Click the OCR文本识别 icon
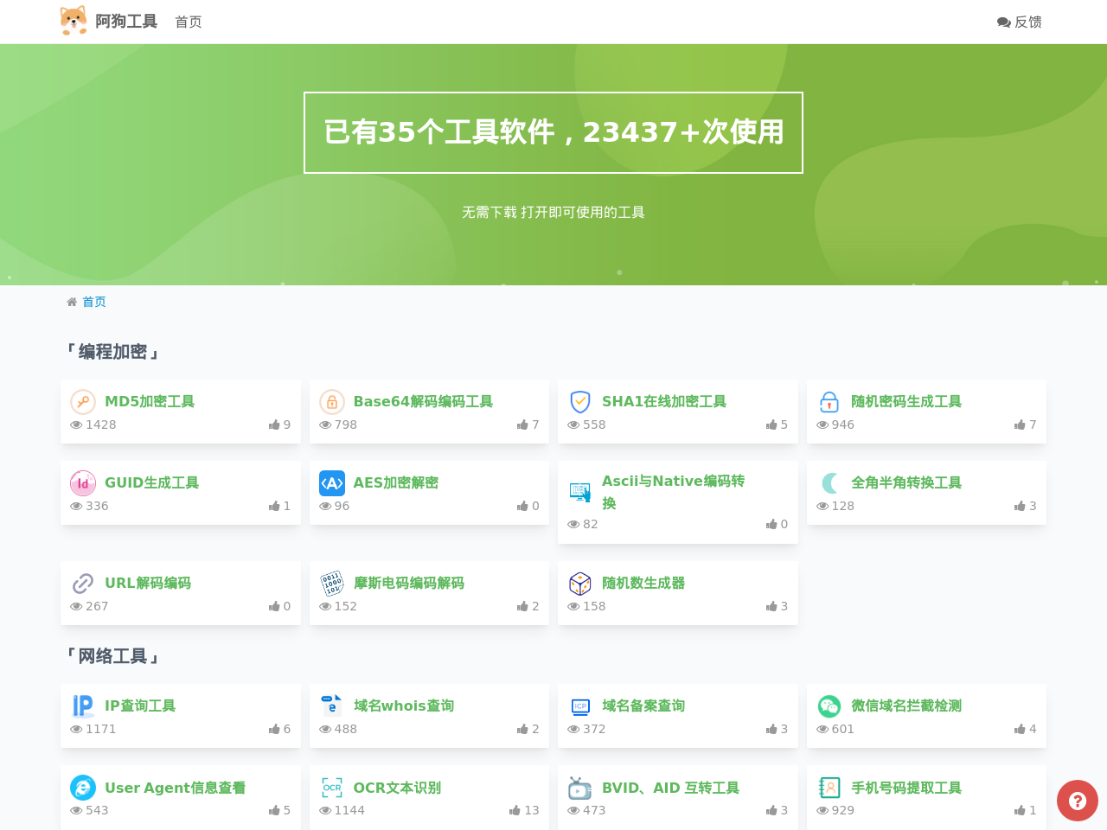The height and width of the screenshot is (830, 1107). pos(331,787)
